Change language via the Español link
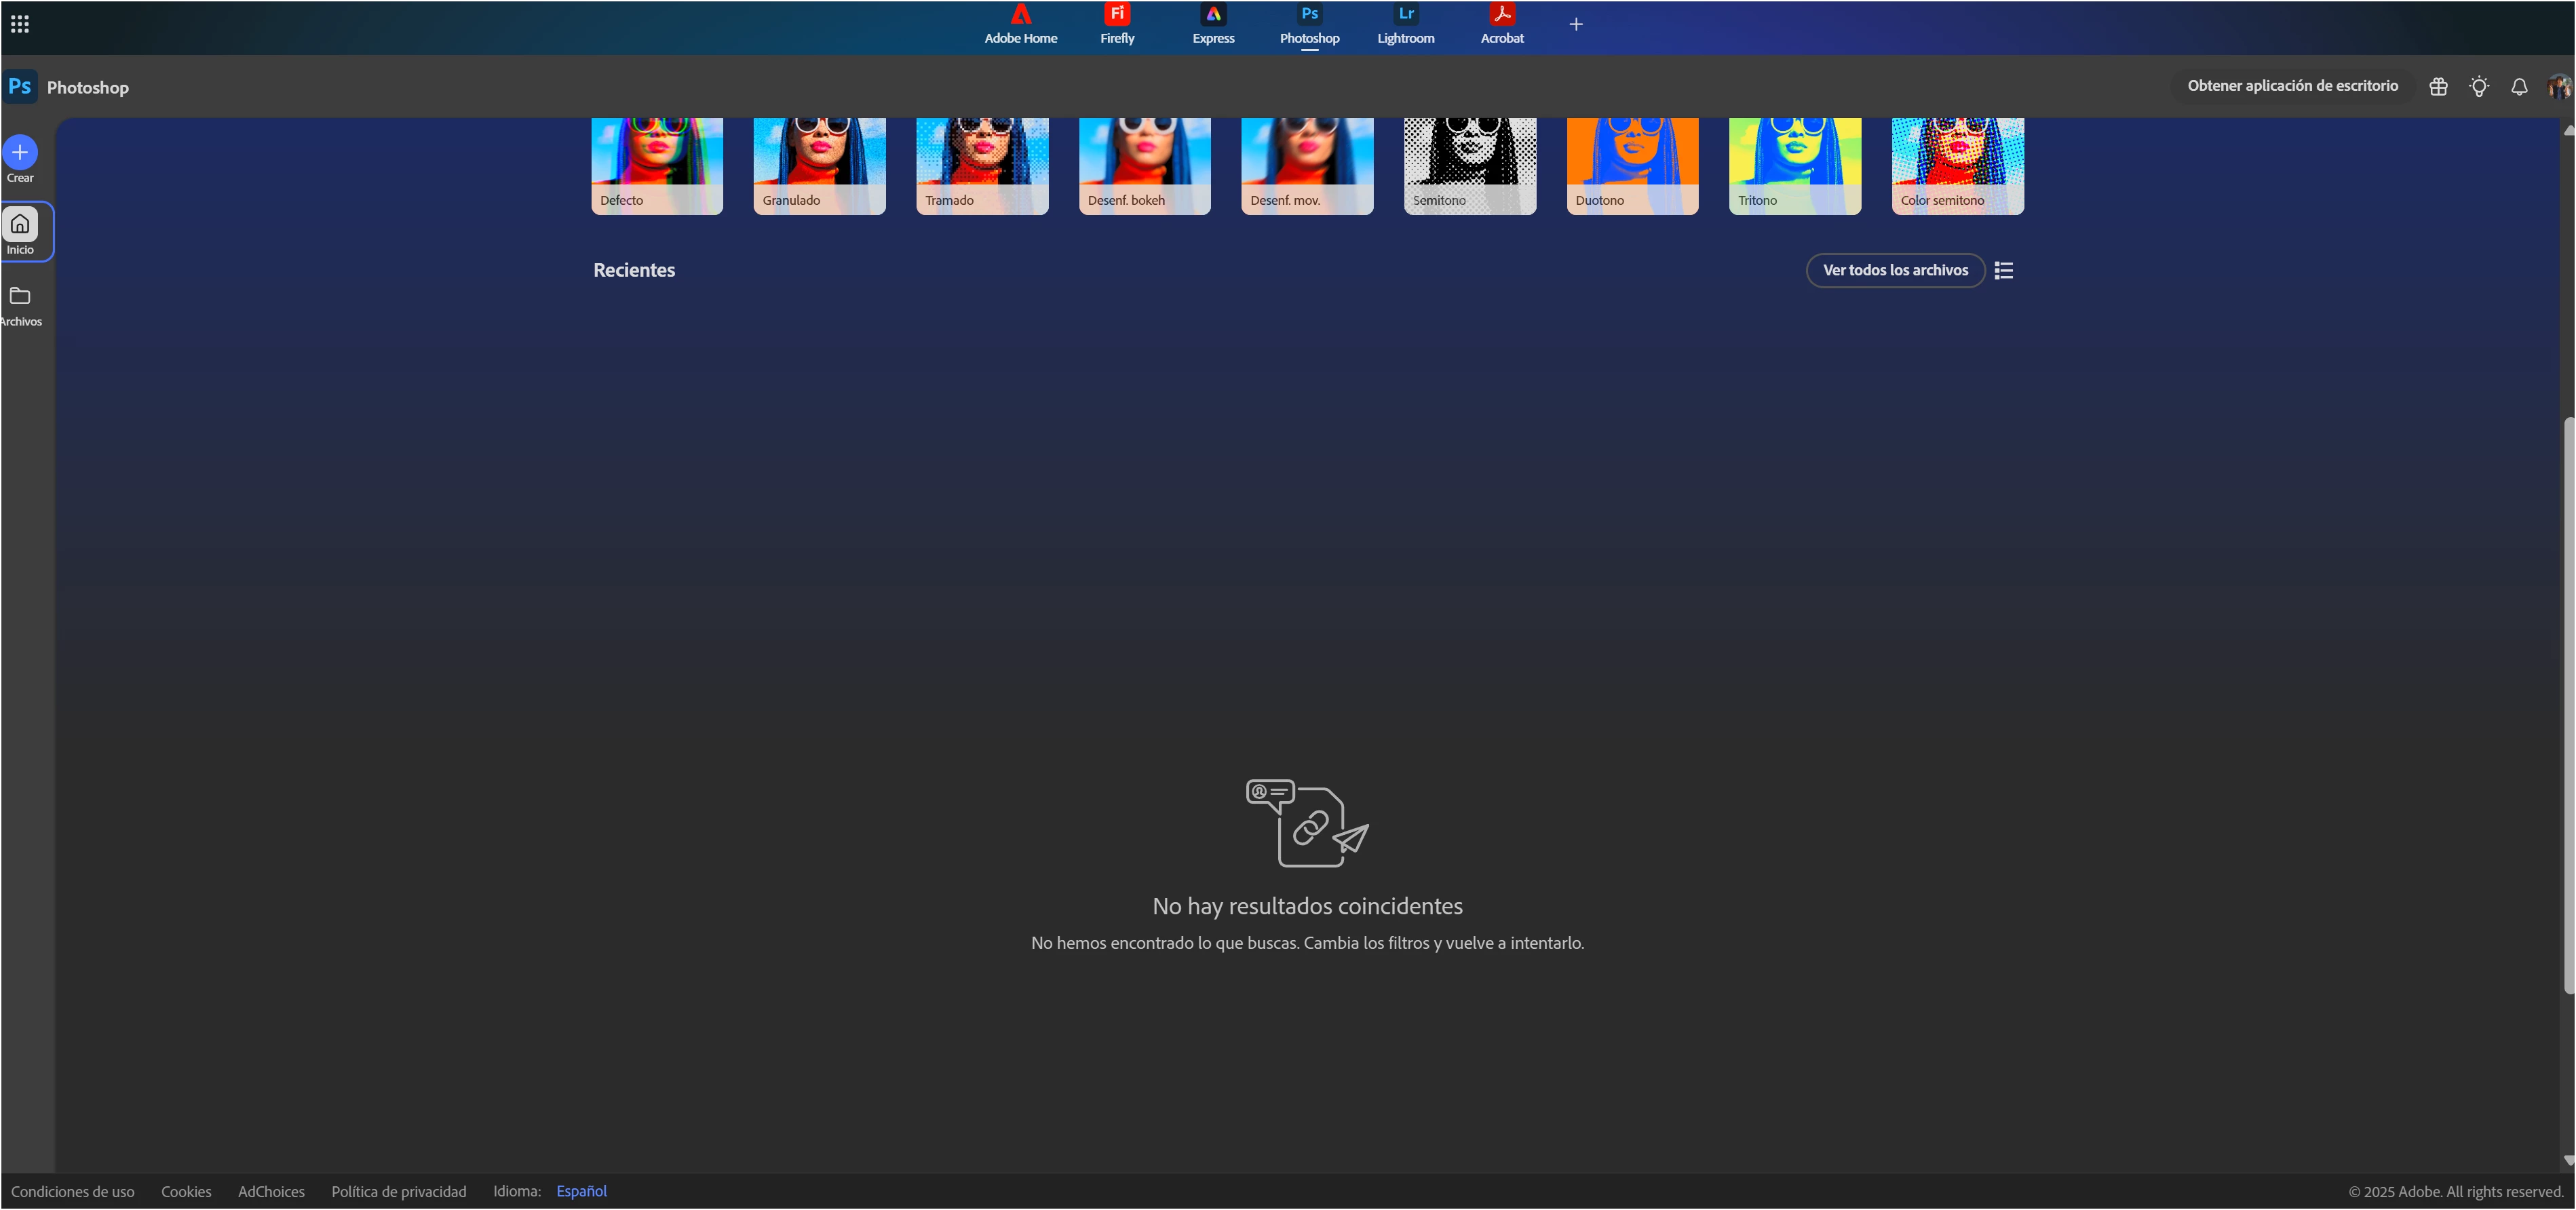2576x1210 pixels. coord(581,1191)
